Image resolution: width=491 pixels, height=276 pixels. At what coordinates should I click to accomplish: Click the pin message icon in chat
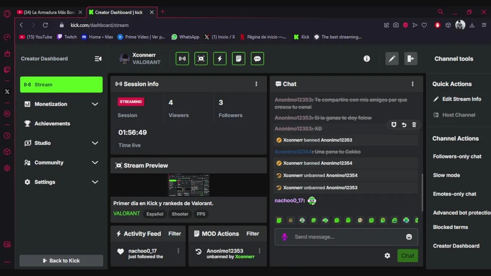click(394, 125)
